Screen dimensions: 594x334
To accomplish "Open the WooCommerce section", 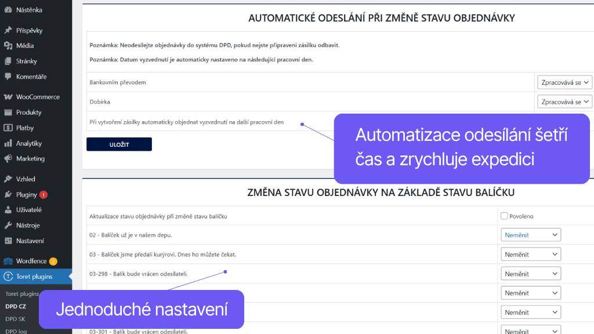I will tap(35, 96).
